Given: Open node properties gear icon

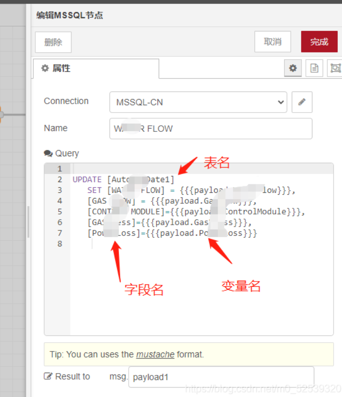Looking at the screenshot, I should [x=293, y=68].
